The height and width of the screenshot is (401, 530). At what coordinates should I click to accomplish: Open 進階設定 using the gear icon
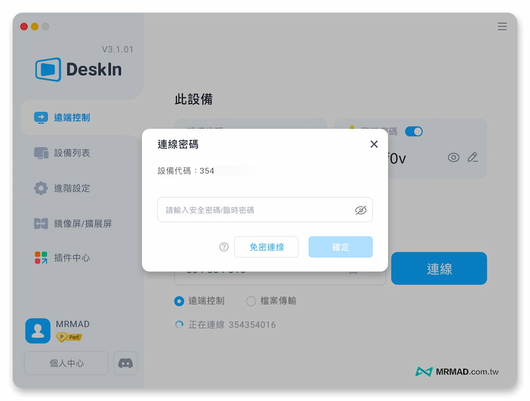tap(41, 188)
